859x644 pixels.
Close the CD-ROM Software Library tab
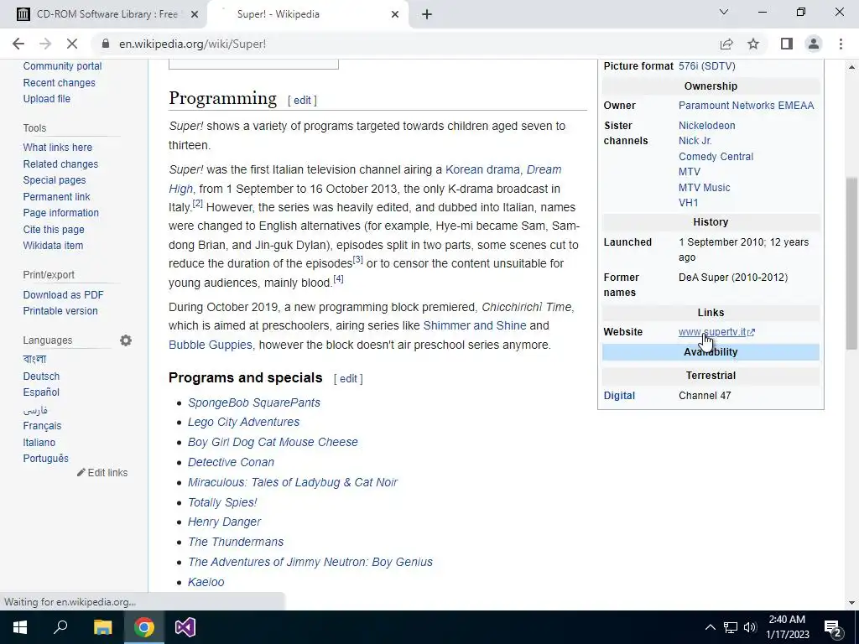point(195,14)
